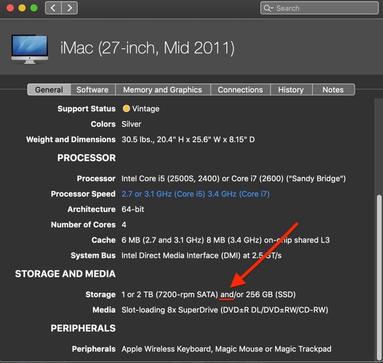The width and height of the screenshot is (383, 363).
Task: Click the Architecture label
Action: pos(92,210)
